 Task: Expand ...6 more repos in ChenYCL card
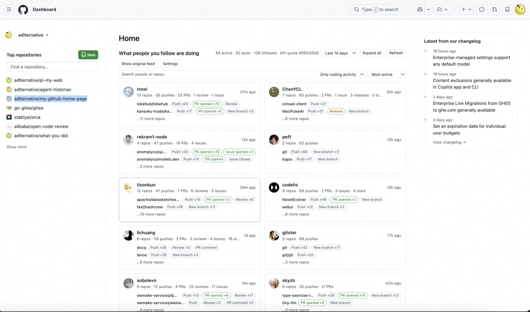pos(296,119)
